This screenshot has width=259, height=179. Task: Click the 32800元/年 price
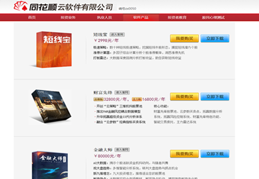(x=115, y=99)
